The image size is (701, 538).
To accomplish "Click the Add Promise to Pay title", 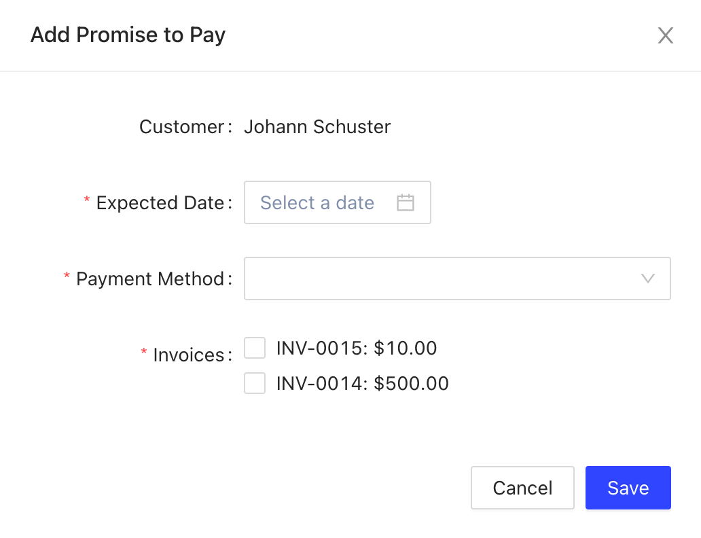I will [128, 35].
